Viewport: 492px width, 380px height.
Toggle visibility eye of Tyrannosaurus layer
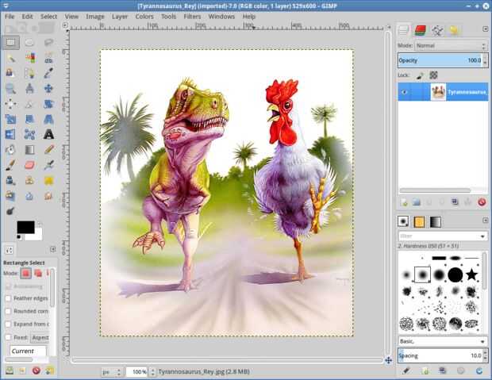pyautogui.click(x=405, y=92)
